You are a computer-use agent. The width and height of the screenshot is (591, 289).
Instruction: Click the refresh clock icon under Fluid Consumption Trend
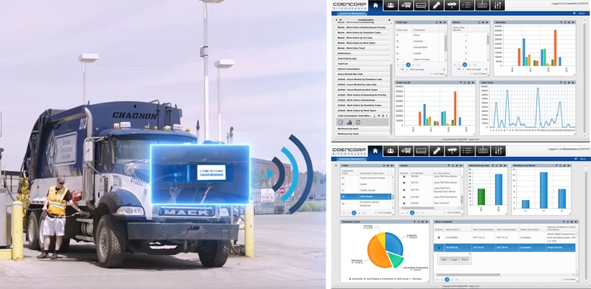coord(358,122)
